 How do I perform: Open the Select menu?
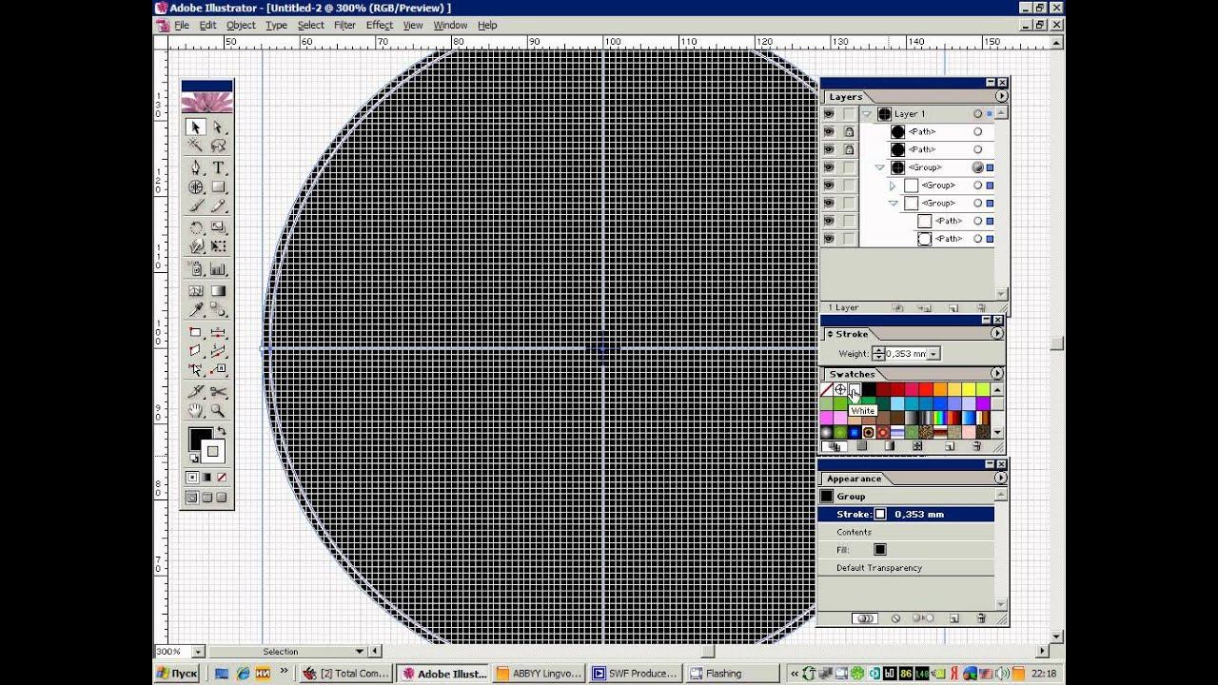click(310, 26)
